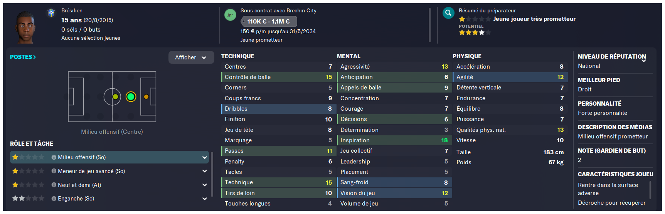Expand the Enganche (So) role chevron
This screenshot has width=665, height=214.
[x=204, y=199]
